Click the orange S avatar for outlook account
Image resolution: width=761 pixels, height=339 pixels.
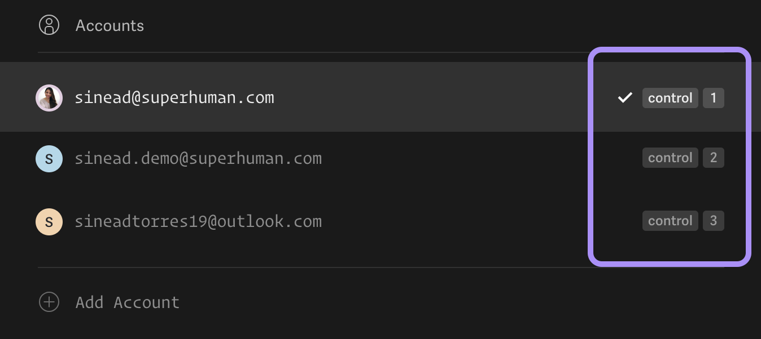tap(49, 222)
